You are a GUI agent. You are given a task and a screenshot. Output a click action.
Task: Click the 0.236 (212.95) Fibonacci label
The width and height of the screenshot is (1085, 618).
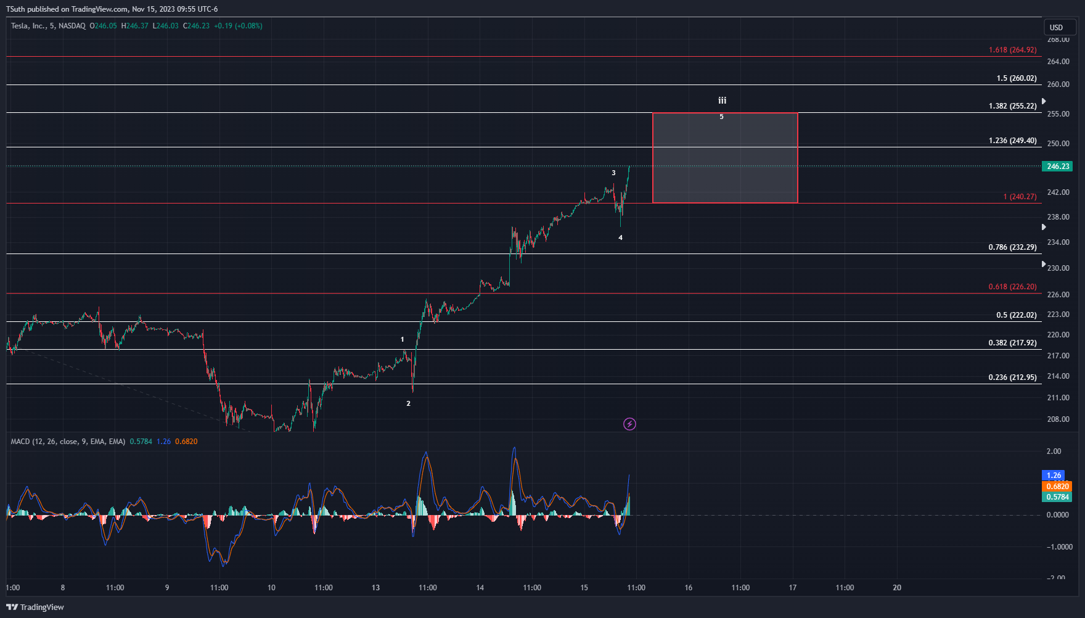pos(1012,377)
